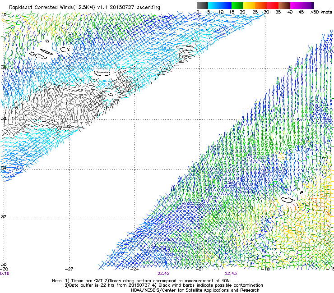Viewport: 334px width, 293px height.
Task: Pick the yellow 20-25 knots legend swatch
Action: (x=249, y=5)
